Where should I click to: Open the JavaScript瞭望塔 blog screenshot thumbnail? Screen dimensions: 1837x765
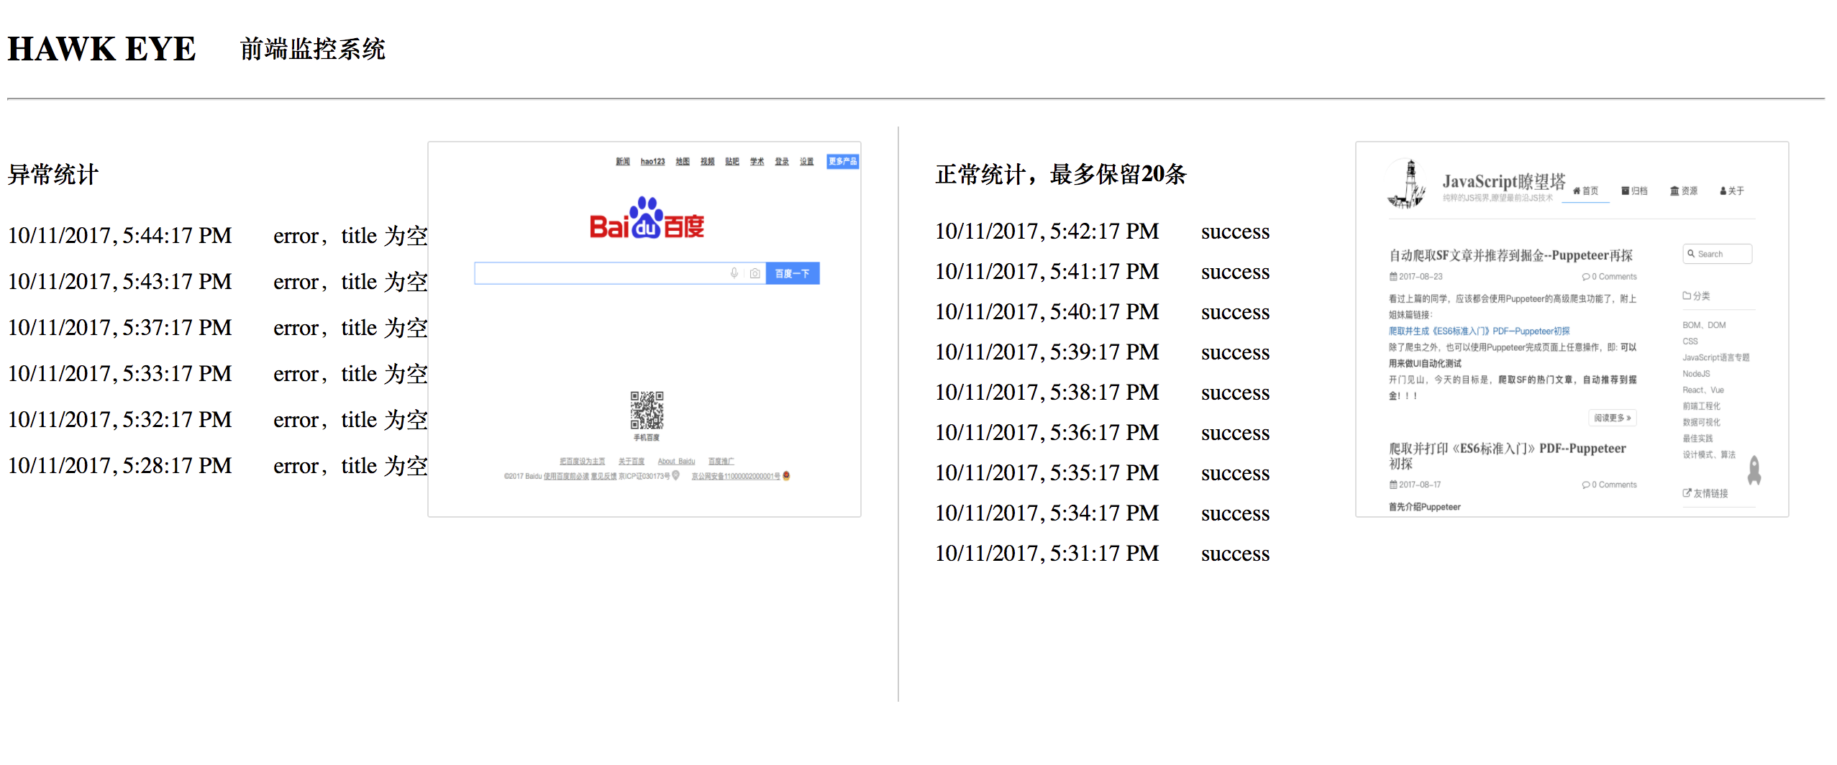(x=1572, y=329)
